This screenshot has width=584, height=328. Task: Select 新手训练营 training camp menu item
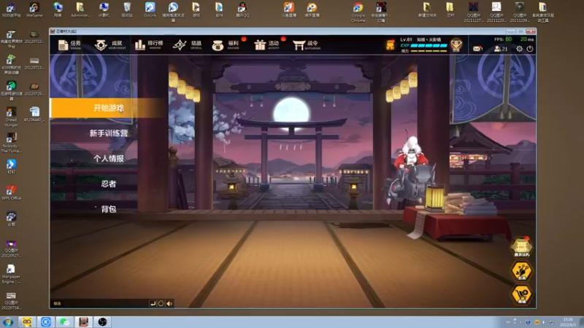[108, 133]
